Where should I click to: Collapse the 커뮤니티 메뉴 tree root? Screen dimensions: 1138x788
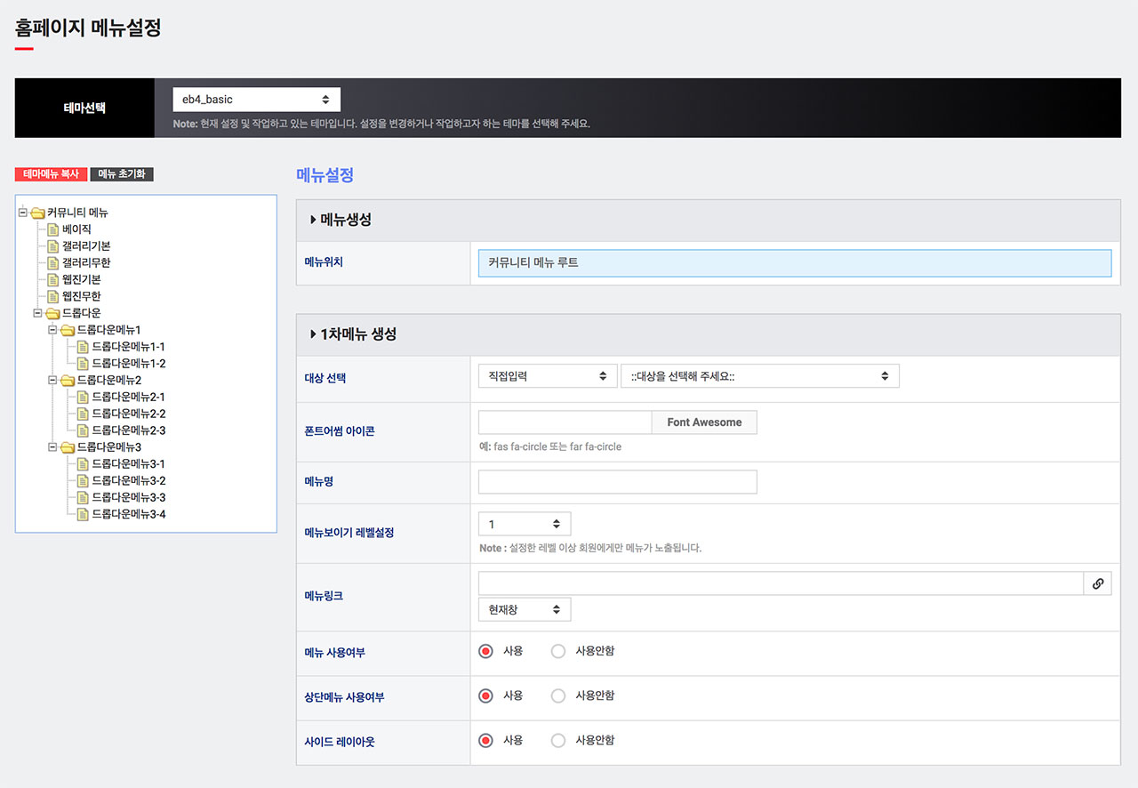23,213
